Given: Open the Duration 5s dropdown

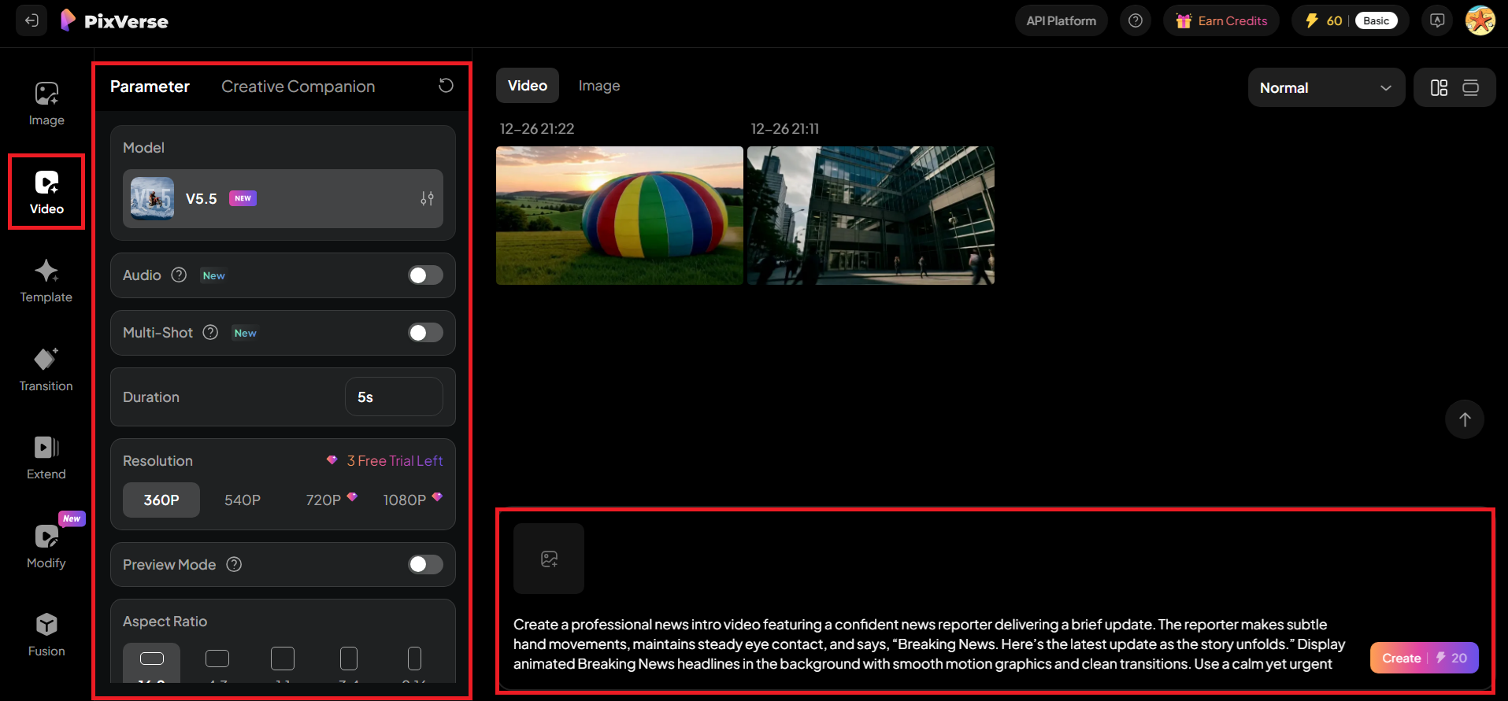Looking at the screenshot, I should click(394, 397).
